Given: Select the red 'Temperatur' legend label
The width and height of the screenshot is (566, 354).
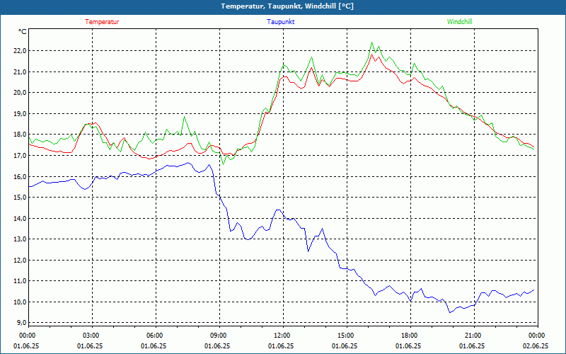Looking at the screenshot, I should 102,22.
